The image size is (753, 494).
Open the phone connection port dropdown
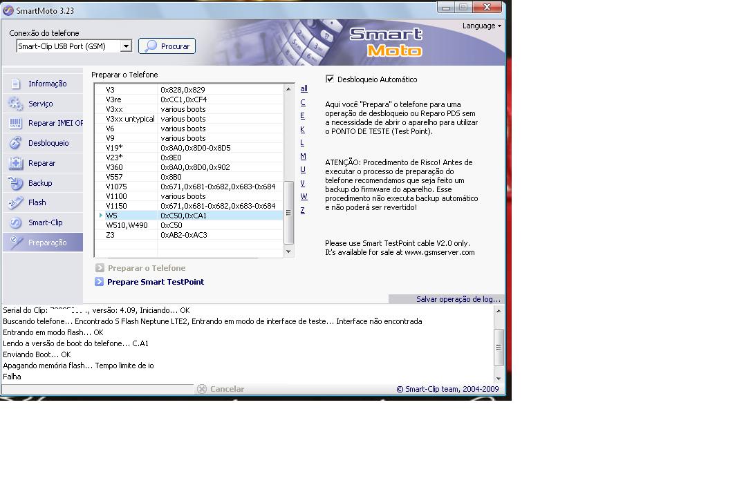[x=126, y=46]
